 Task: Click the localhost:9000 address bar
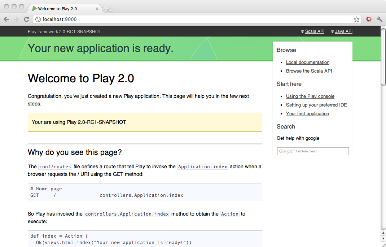[x=195, y=19]
